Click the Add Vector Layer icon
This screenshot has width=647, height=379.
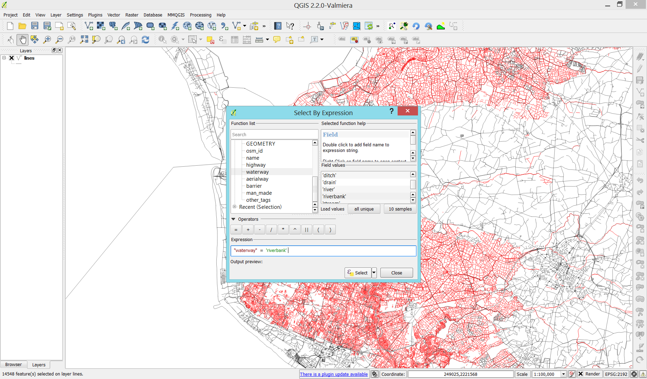[89, 26]
